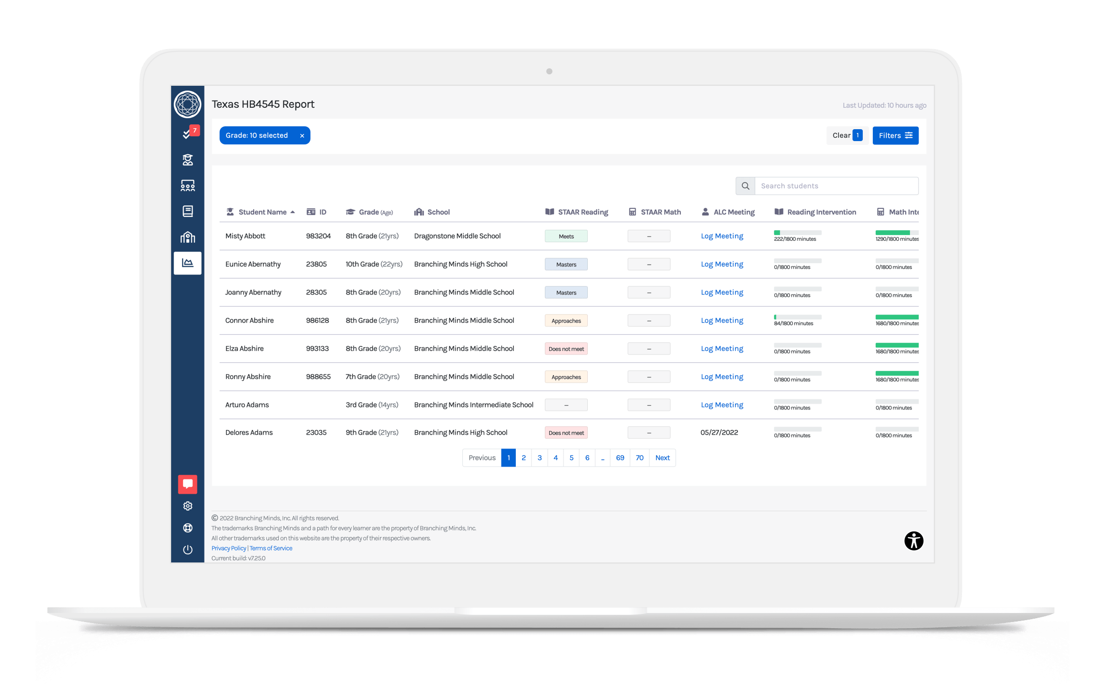Open the library book icon in sidebar
The width and height of the screenshot is (1105, 684).
click(187, 211)
